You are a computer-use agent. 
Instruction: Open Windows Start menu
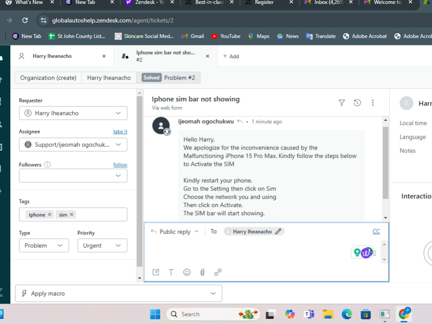coord(155,314)
